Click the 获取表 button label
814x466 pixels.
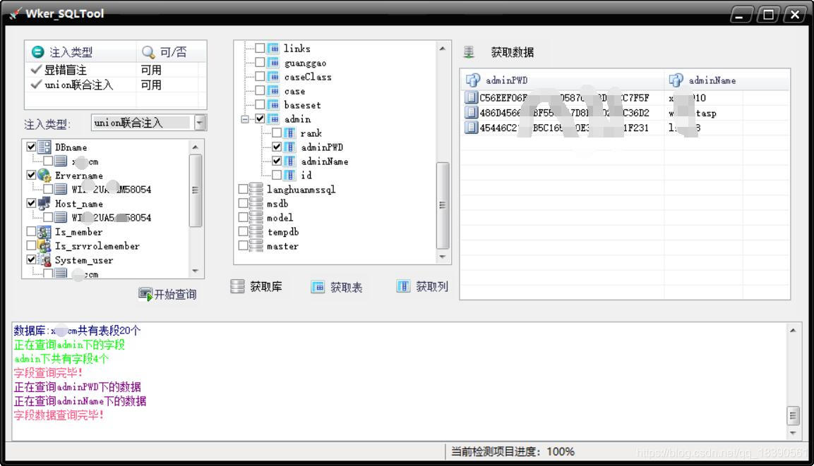coord(346,287)
